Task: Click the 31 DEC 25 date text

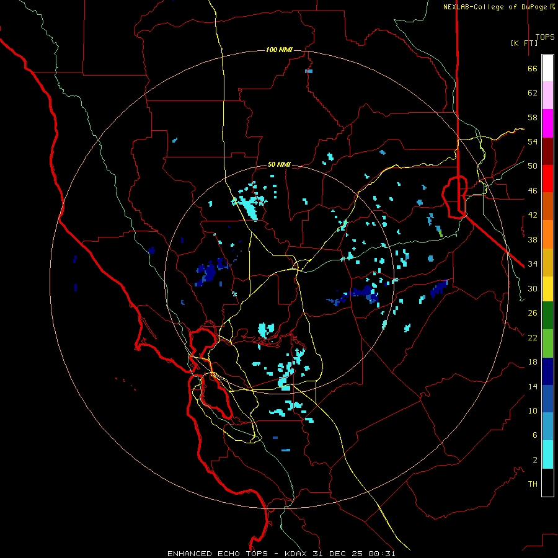Action: click(337, 554)
